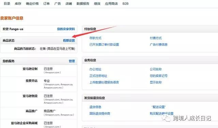
Task: Click the 亚马逊企业采购商城 row label
Action: (24, 123)
